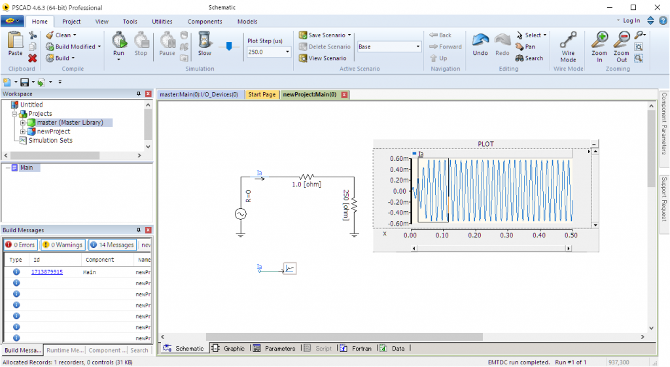670x367 pixels.
Task: Click the Save Scenario button
Action: click(x=325, y=35)
